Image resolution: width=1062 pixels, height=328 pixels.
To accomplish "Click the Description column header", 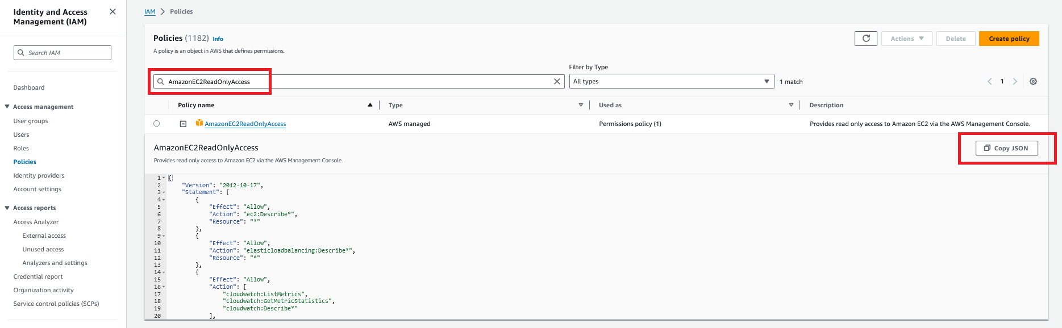I will coord(826,105).
